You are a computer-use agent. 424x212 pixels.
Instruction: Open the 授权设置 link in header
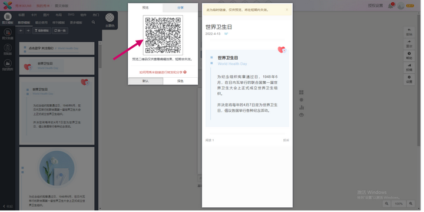tap(375, 5)
